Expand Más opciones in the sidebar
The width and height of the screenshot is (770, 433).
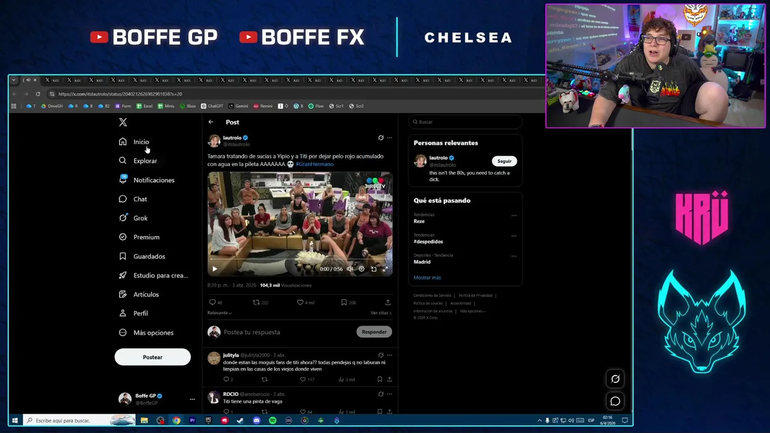146,333
